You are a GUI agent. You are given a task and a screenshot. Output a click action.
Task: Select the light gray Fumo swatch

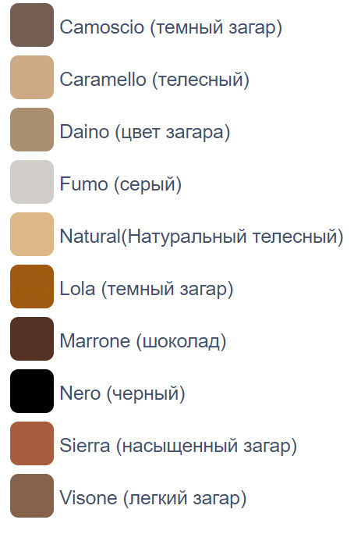click(x=32, y=182)
